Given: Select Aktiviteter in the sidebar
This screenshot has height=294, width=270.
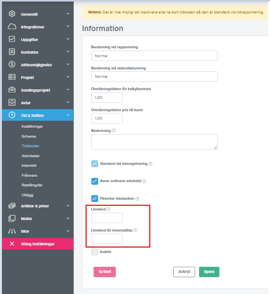Looking at the screenshot, I should pos(31,156).
